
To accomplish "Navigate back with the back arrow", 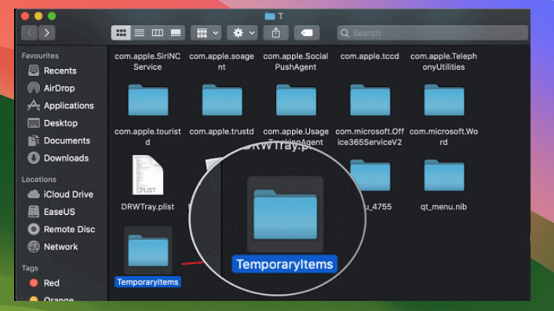I will pyautogui.click(x=29, y=33).
